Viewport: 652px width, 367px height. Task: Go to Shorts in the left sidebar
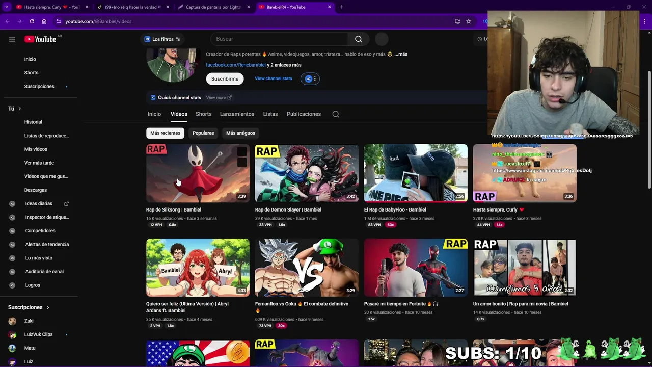(x=31, y=73)
